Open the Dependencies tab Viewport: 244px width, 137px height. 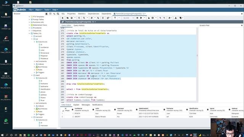pyautogui.click(x=93, y=14)
